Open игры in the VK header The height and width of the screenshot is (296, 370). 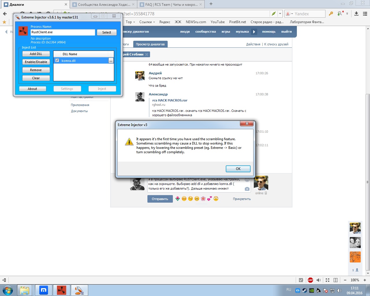226,32
